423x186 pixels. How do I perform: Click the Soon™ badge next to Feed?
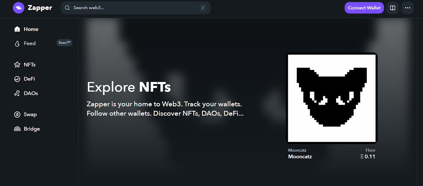pos(64,43)
